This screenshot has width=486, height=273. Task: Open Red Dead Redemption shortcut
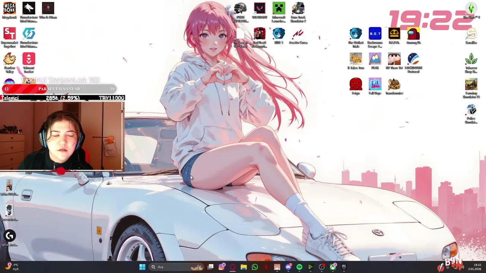tap(260, 34)
